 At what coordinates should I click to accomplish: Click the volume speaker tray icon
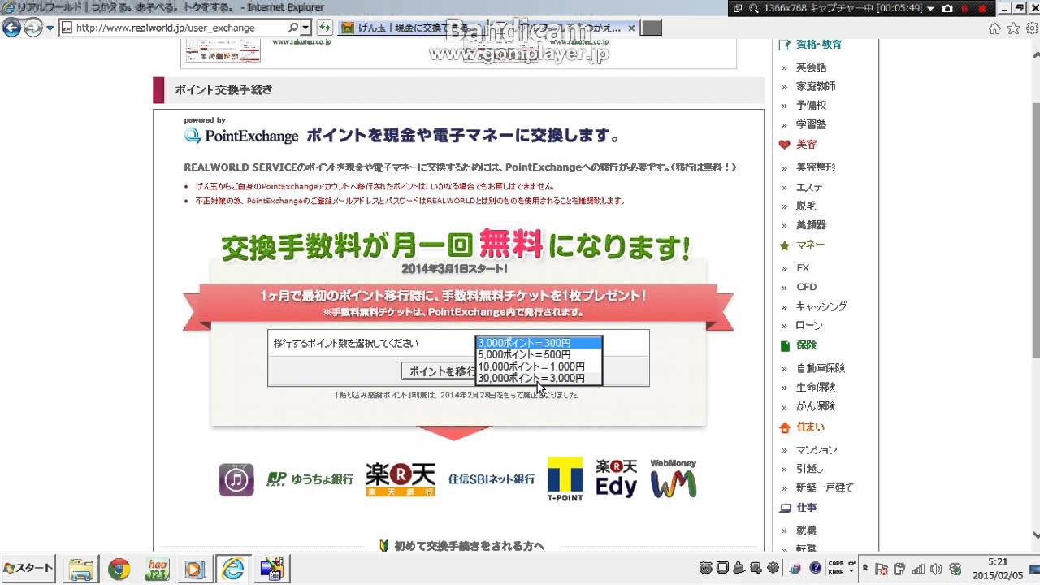click(x=937, y=569)
